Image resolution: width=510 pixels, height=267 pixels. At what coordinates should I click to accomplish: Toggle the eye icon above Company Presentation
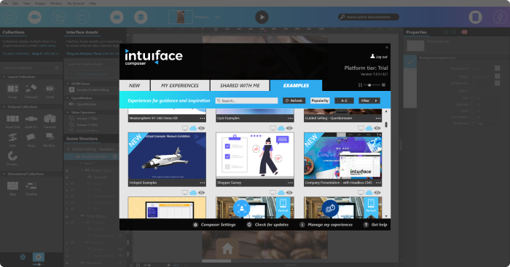pyautogui.click(x=377, y=128)
